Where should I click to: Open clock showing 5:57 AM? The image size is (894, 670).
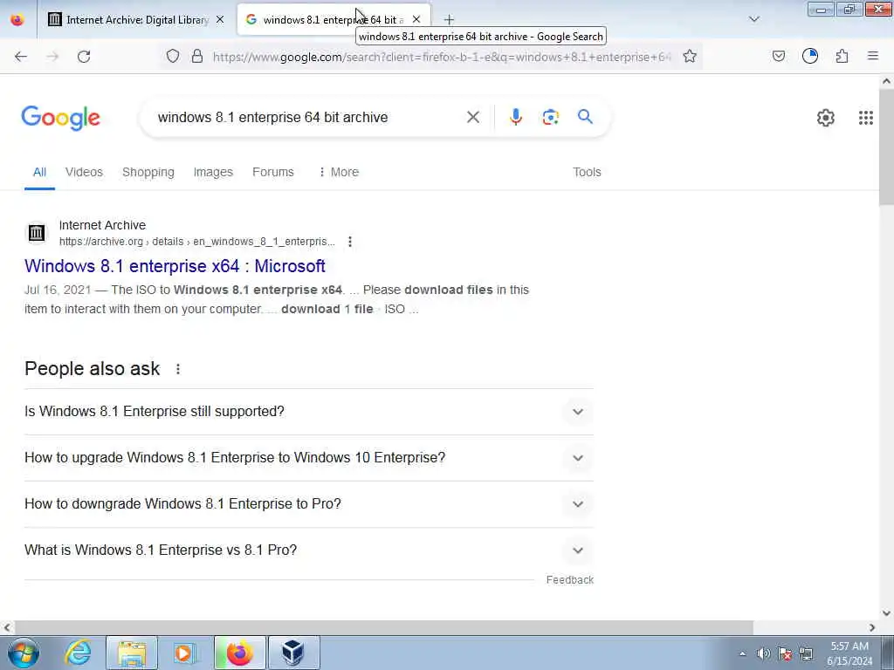849,653
